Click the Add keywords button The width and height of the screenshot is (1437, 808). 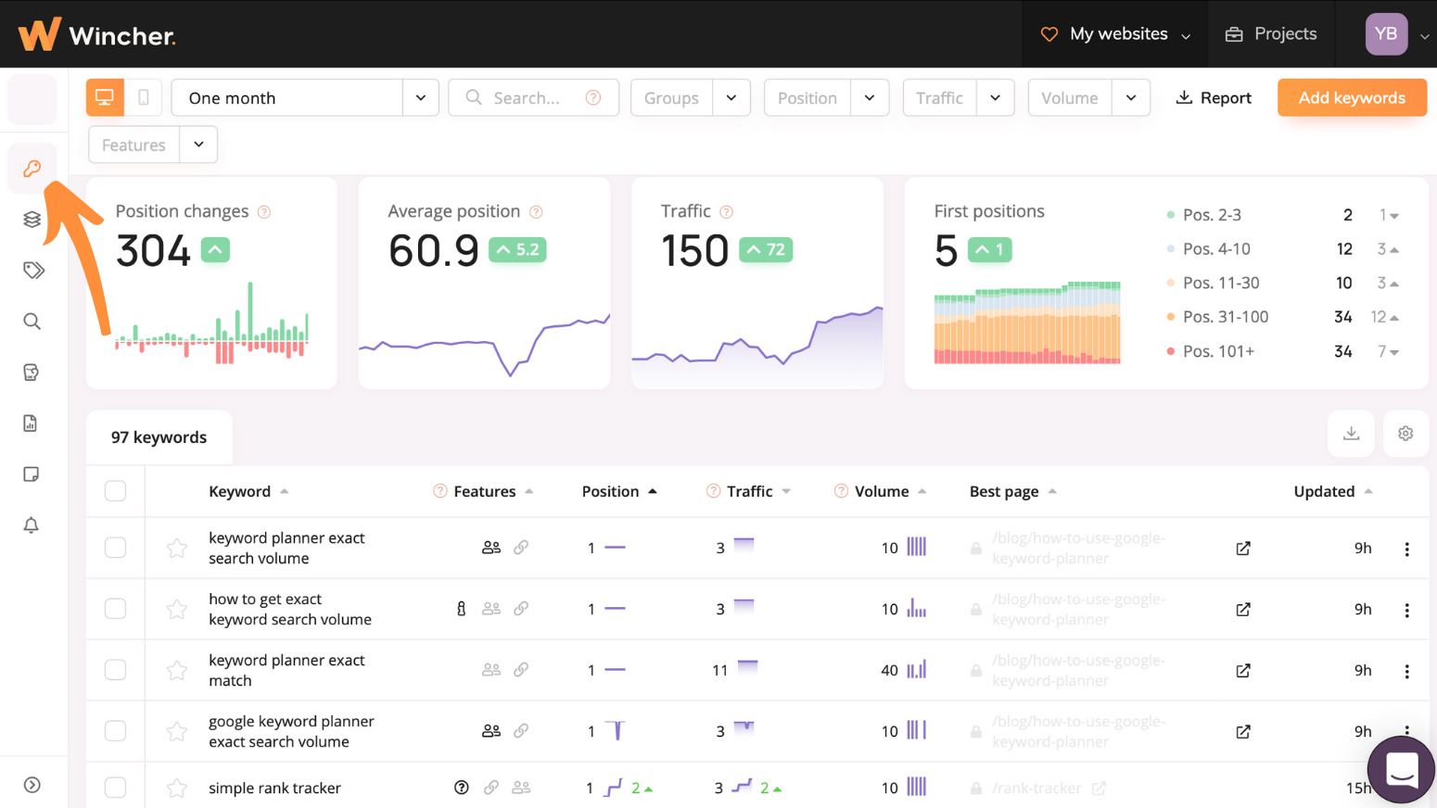point(1351,96)
